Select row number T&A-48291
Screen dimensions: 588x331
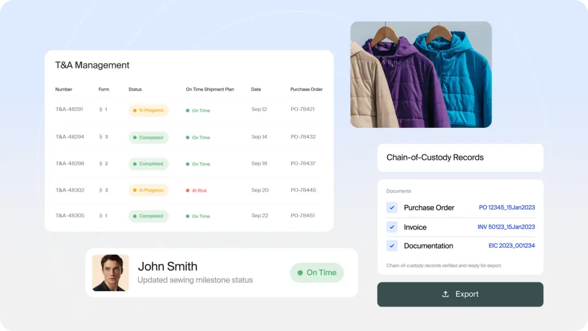pyautogui.click(x=69, y=109)
